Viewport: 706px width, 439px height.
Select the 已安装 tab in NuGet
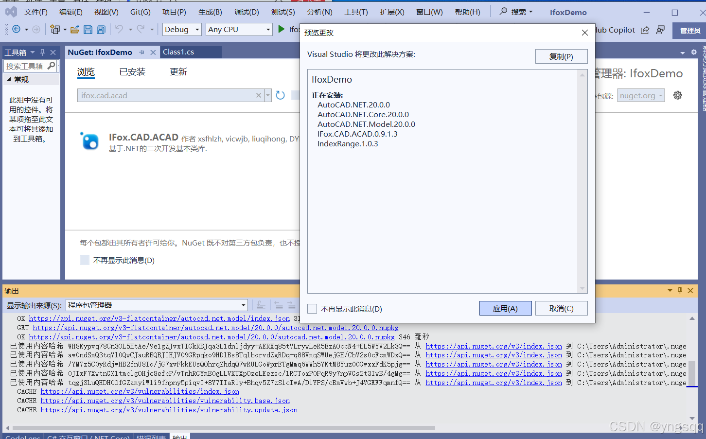tap(132, 72)
